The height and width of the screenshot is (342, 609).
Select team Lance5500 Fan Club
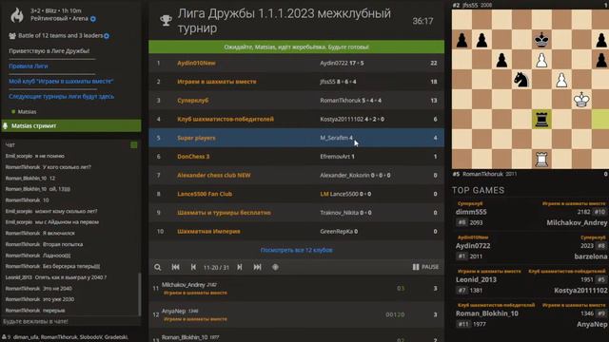[296, 194]
